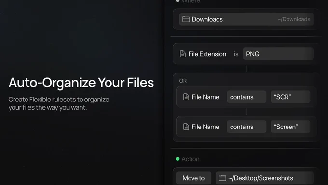This screenshot has height=185, width=328.
Task: Click File Name label in "Screen" rule
Action: [x=205, y=127]
